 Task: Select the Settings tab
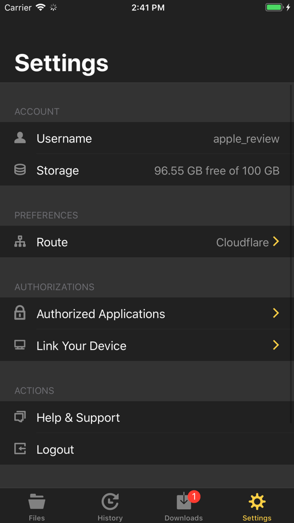tap(257, 506)
